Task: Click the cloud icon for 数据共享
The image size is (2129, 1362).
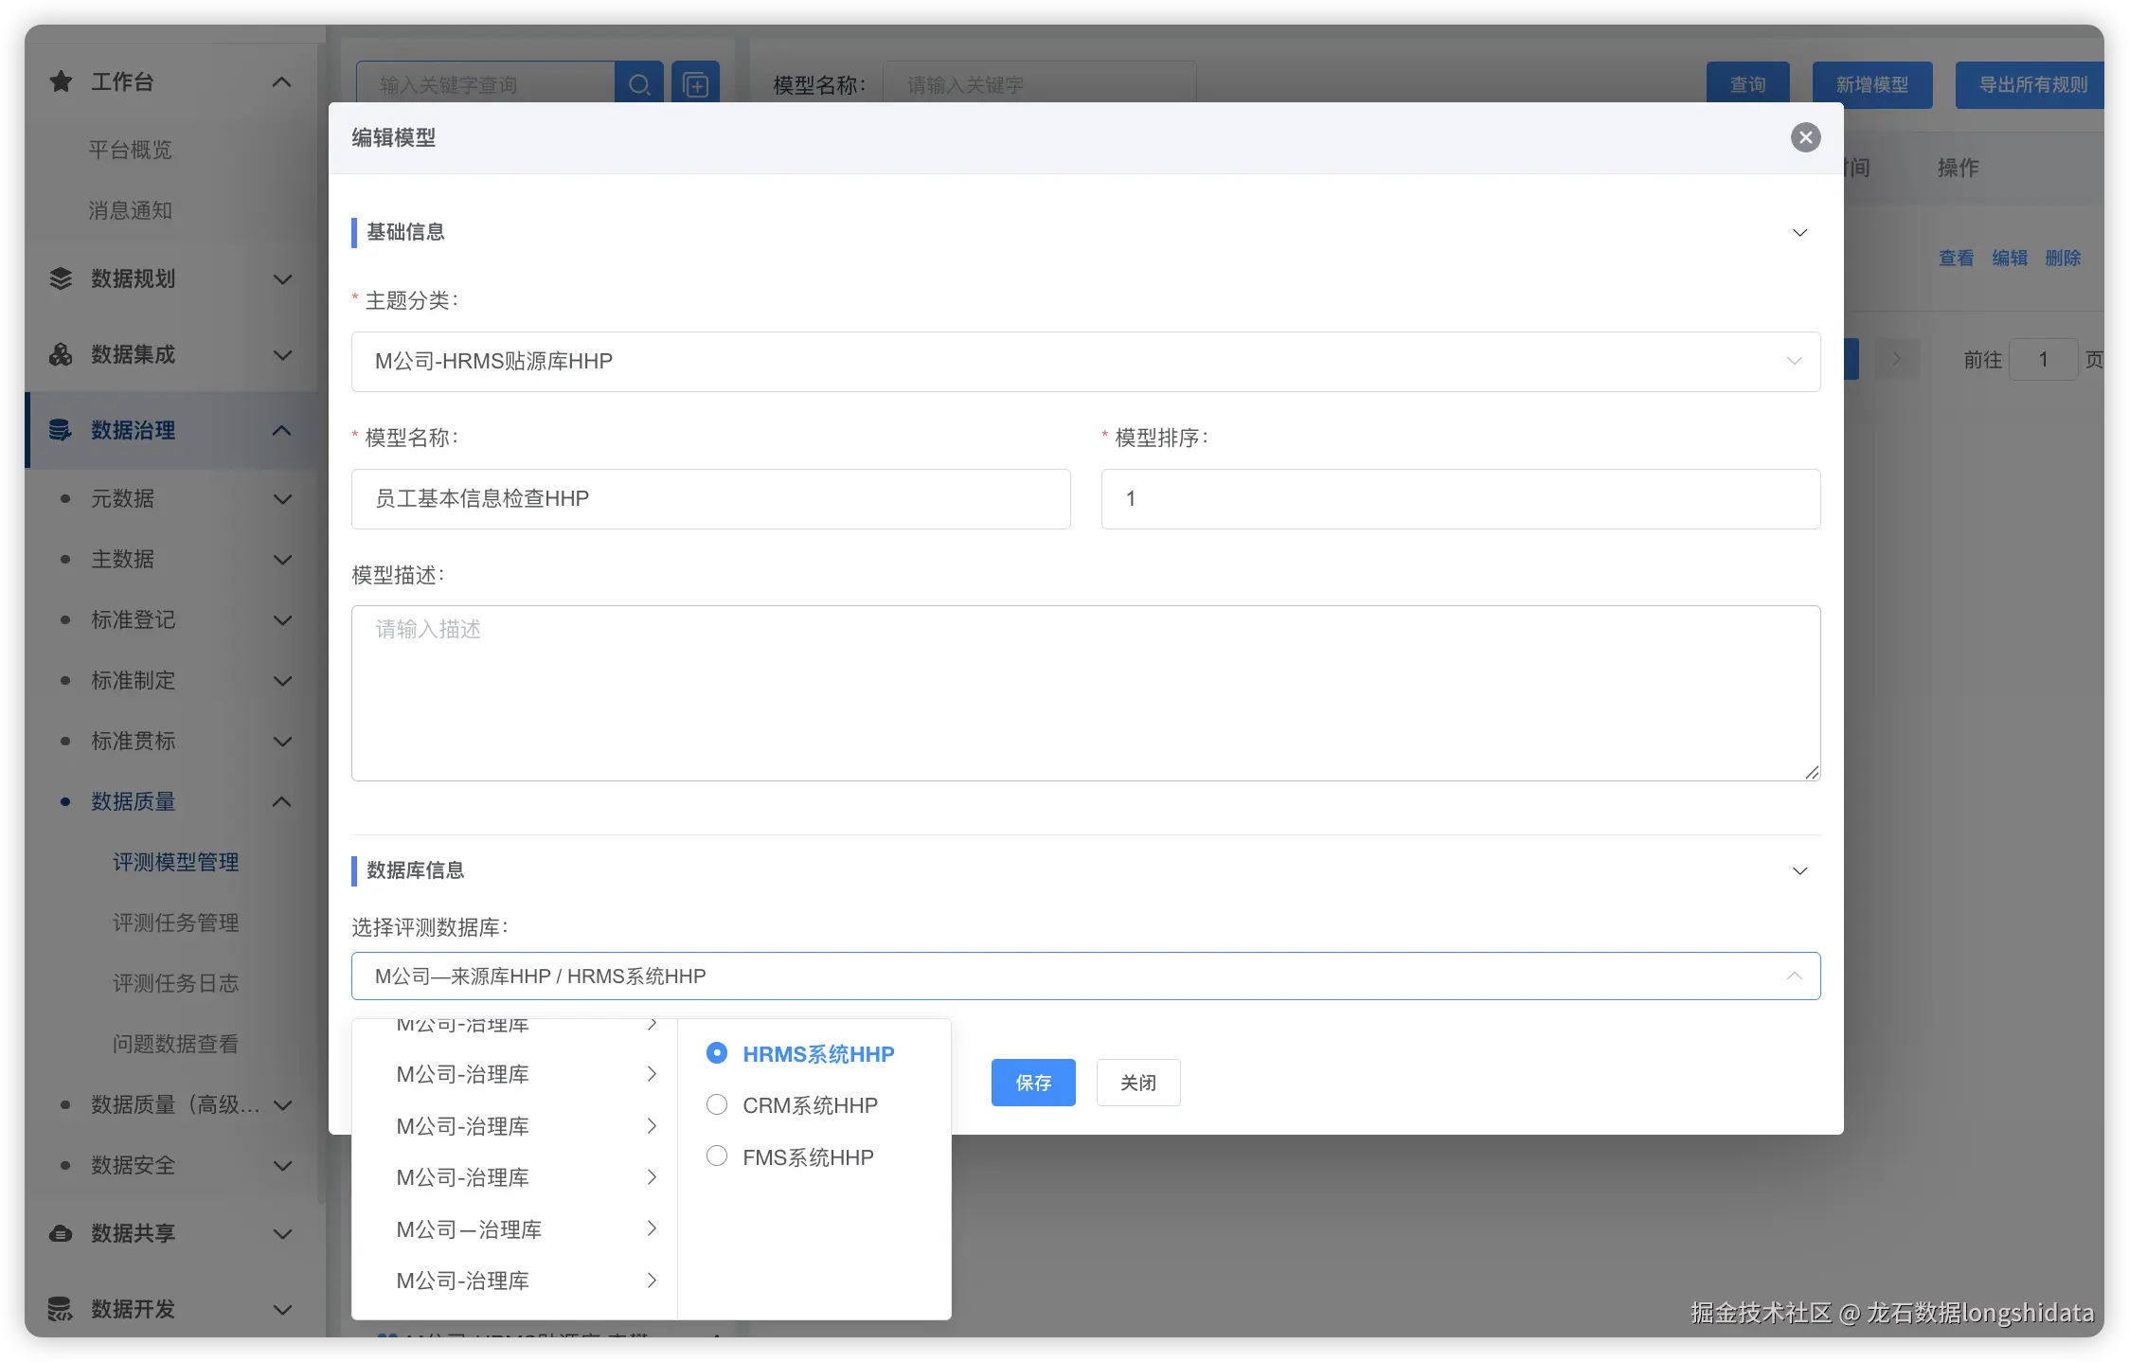Action: (61, 1233)
